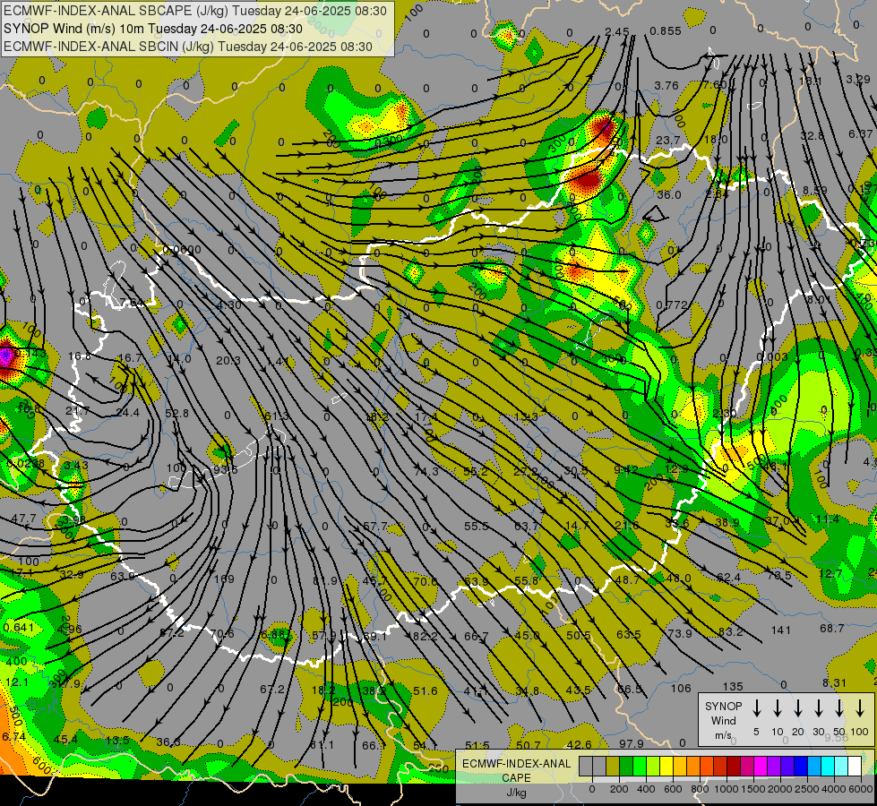Click the SBCIN title line
The height and width of the screenshot is (806, 877).
coord(188,47)
